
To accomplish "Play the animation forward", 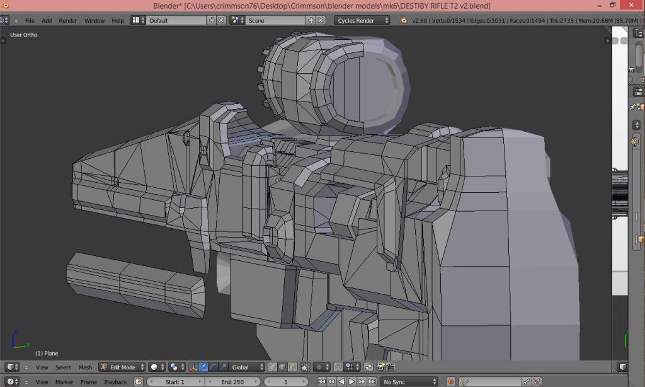I will pos(351,382).
